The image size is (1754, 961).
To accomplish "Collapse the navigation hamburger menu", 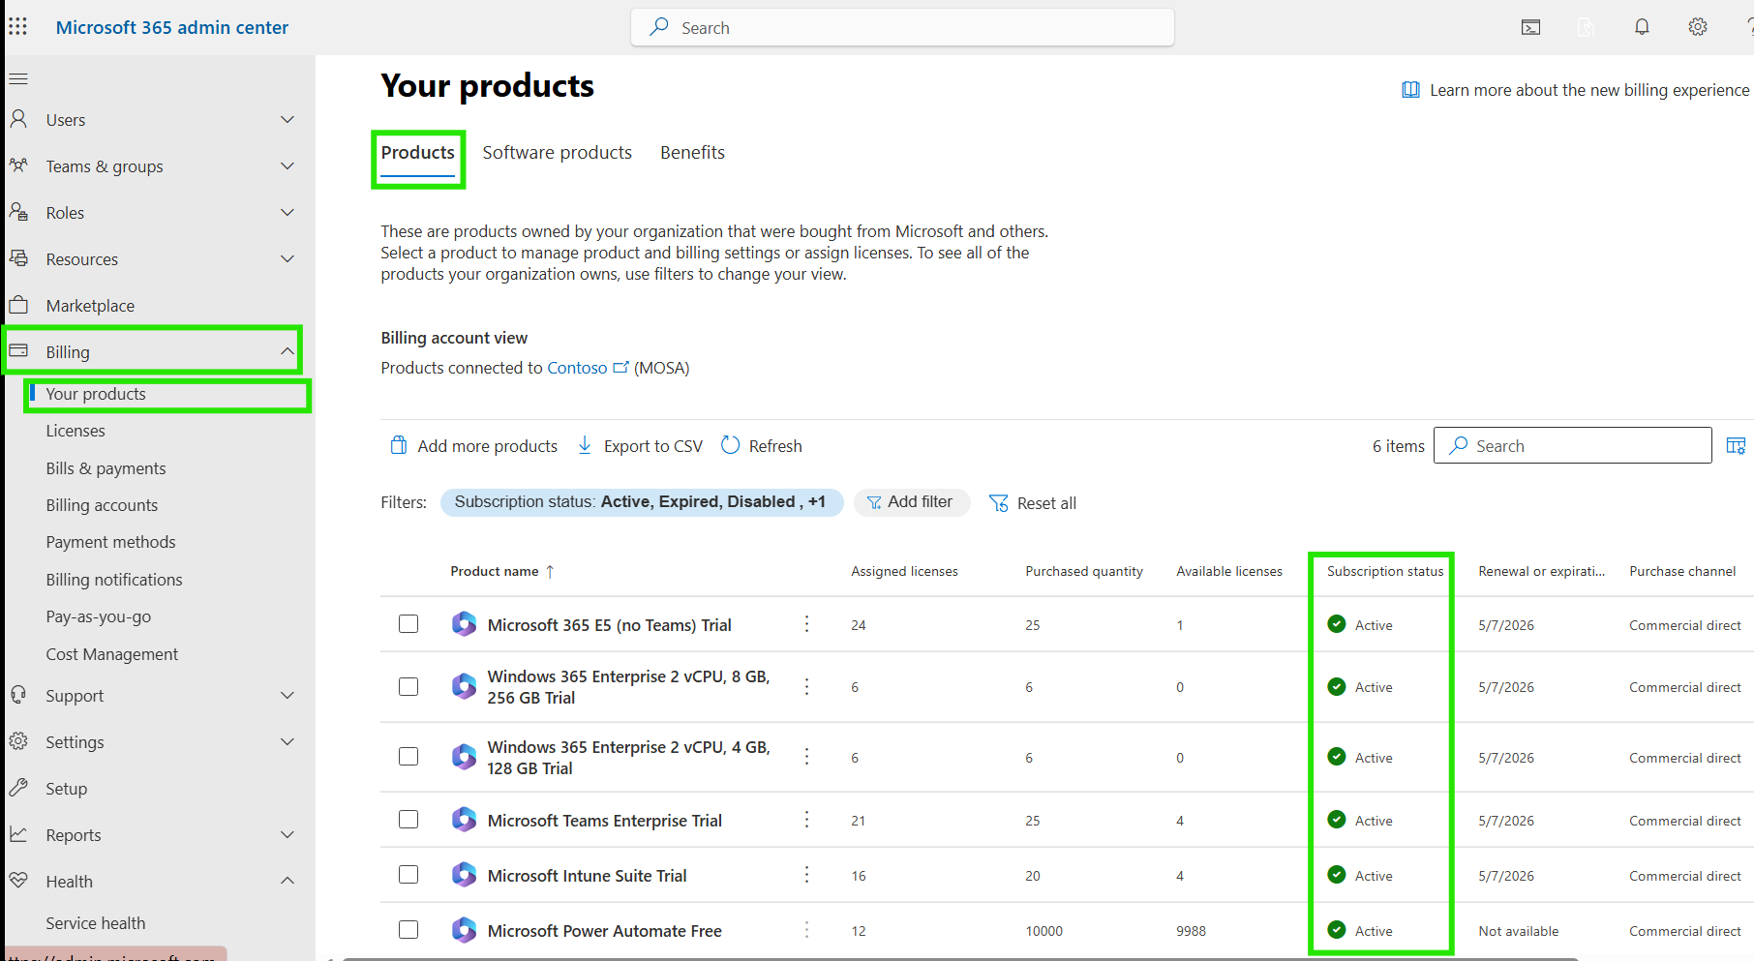I will coord(18,78).
